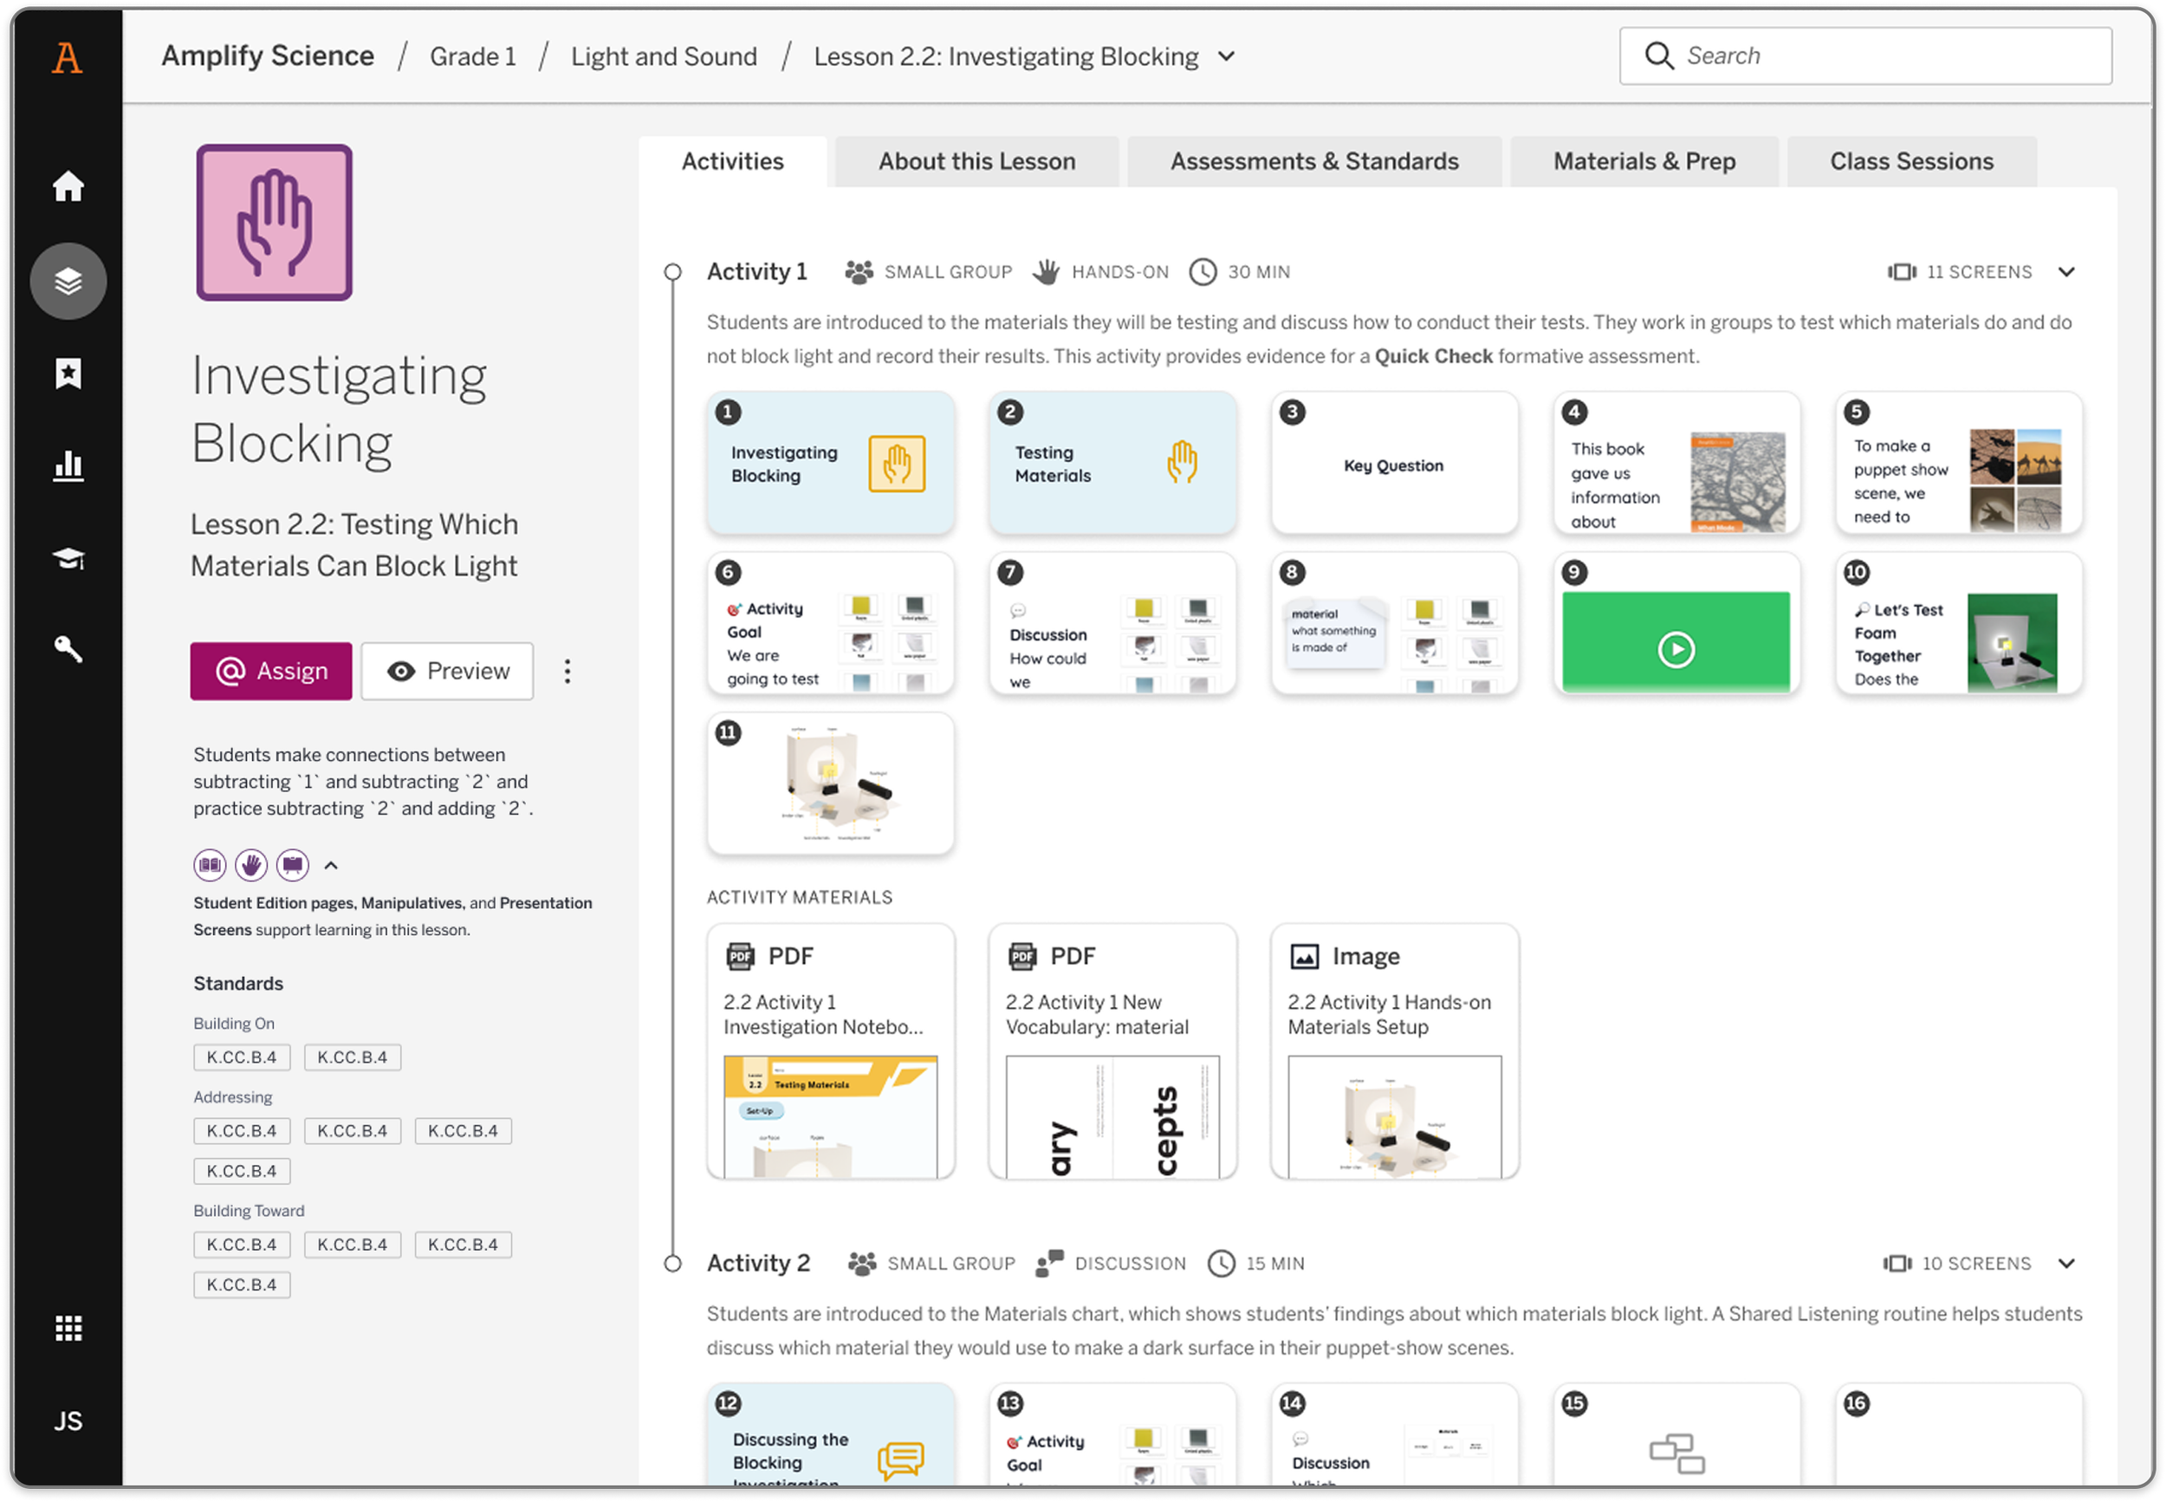Expand the lesson breadcrumb dropdown
This screenshot has width=2166, height=1502.
tap(1227, 56)
